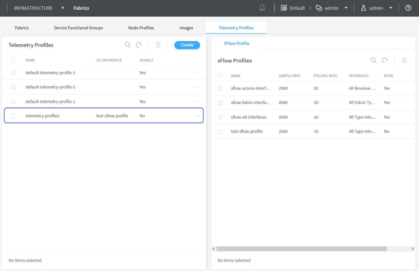The image size is (419, 271).
Task: Click the sflow-all-interfaces profile name
Action: point(249,117)
